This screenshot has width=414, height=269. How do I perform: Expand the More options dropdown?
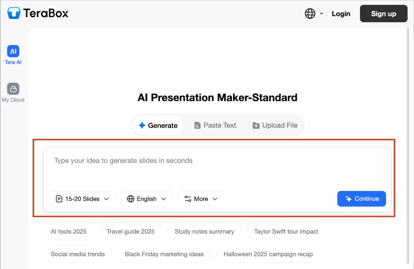[201, 199]
